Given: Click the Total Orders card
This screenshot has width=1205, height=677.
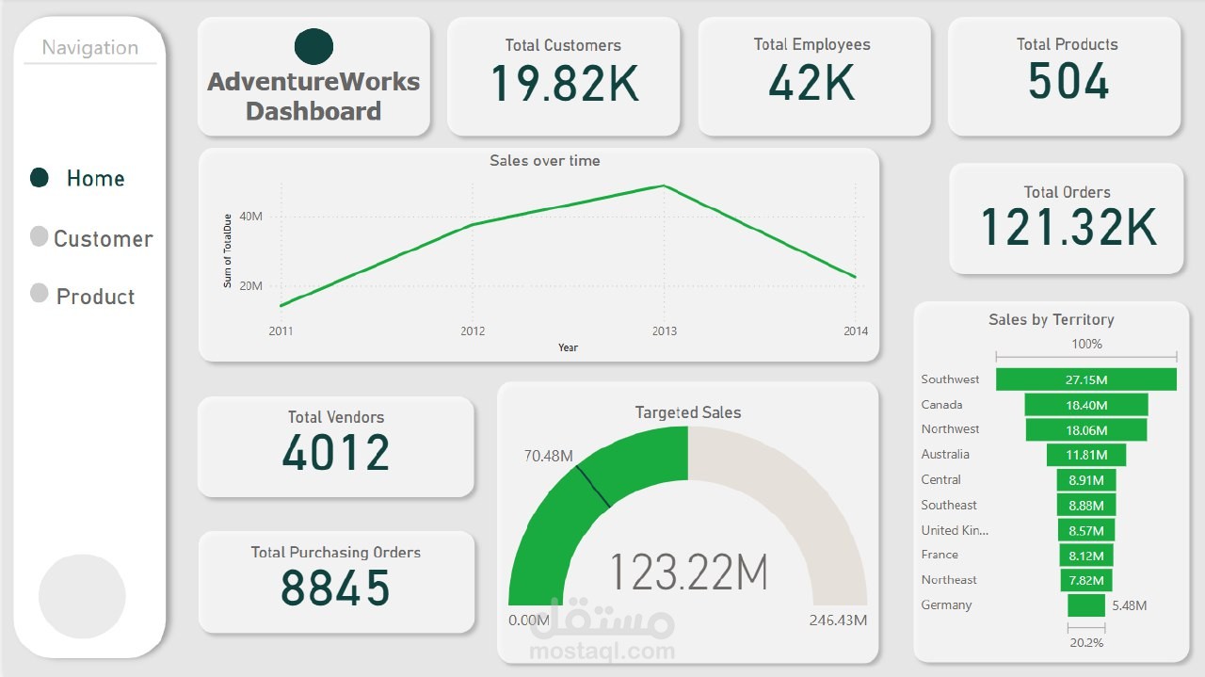Looking at the screenshot, I should point(1067,218).
